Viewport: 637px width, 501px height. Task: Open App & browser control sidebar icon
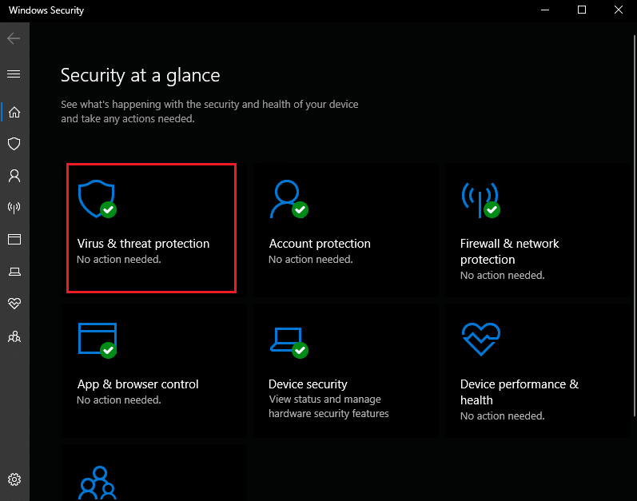point(14,240)
